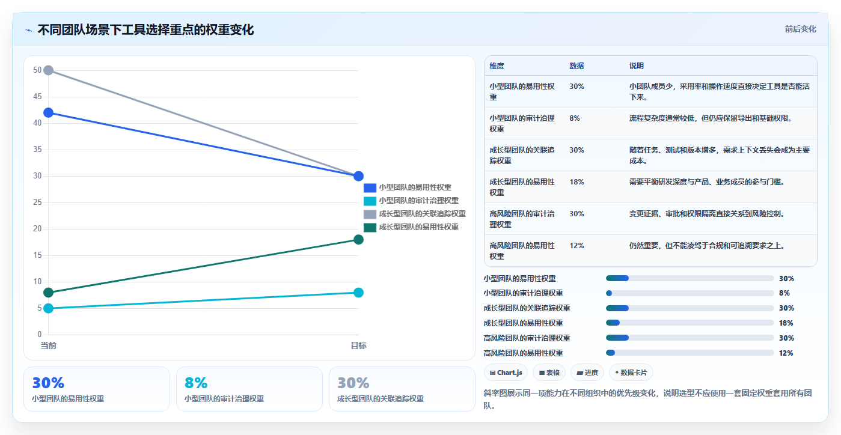Click the 高风险团队的审计治理权重 progress bar
Image resolution: width=841 pixels, height=435 pixels.
coord(690,338)
